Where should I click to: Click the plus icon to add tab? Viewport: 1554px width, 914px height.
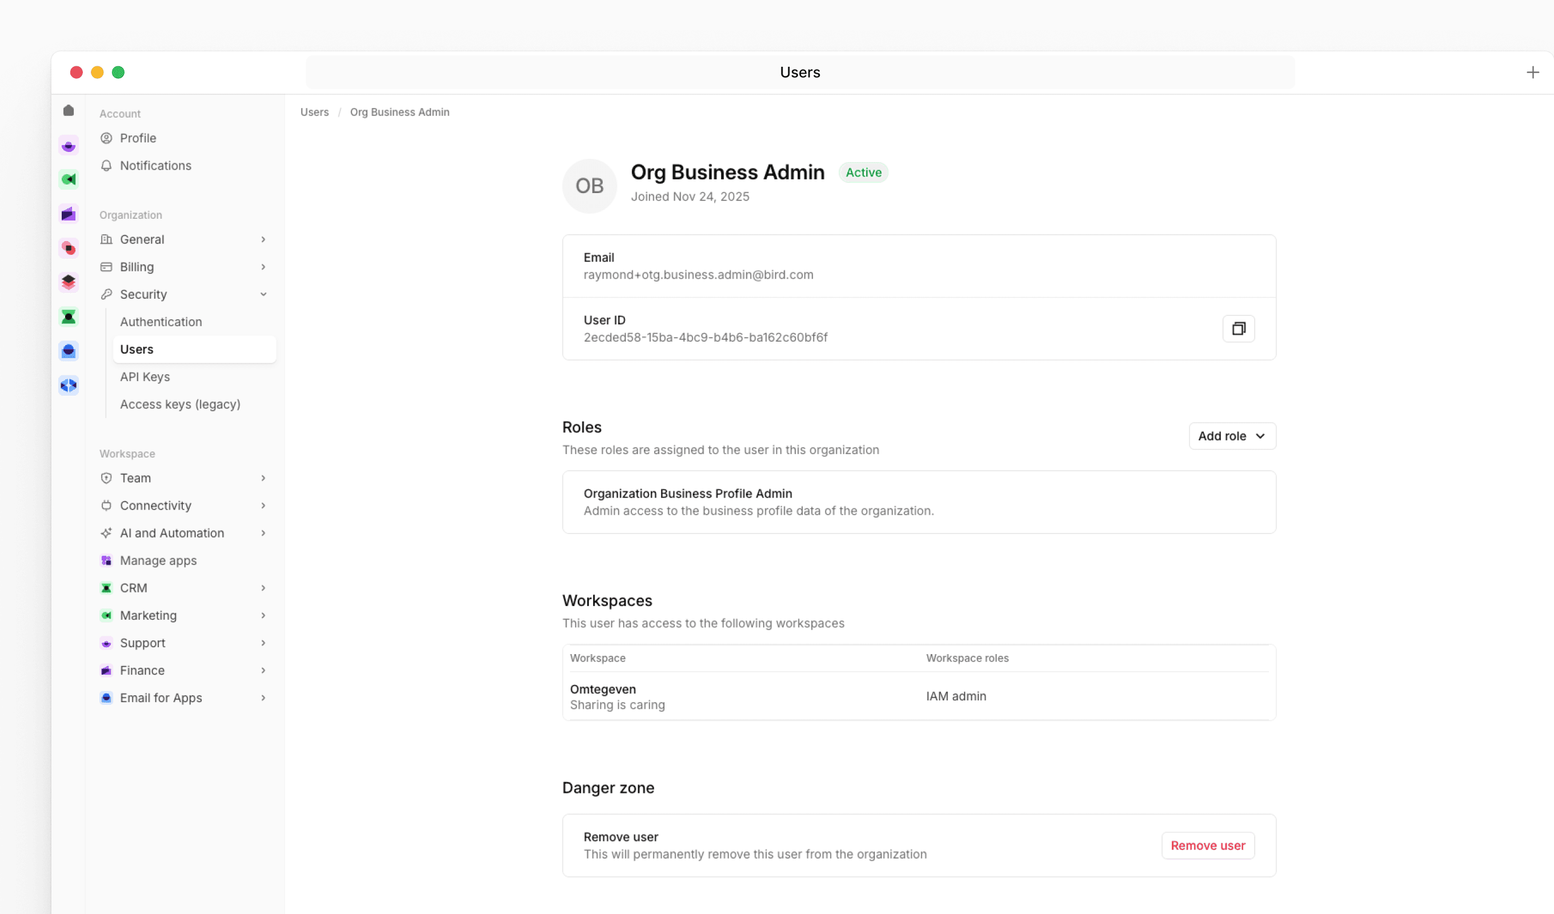click(x=1532, y=72)
